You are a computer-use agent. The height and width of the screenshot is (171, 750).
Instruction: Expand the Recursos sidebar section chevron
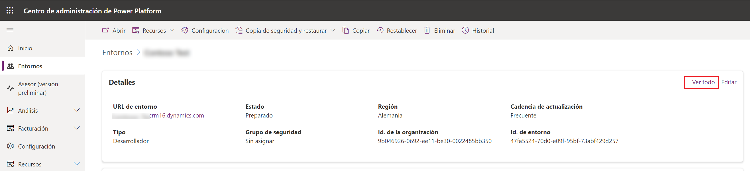(x=77, y=164)
